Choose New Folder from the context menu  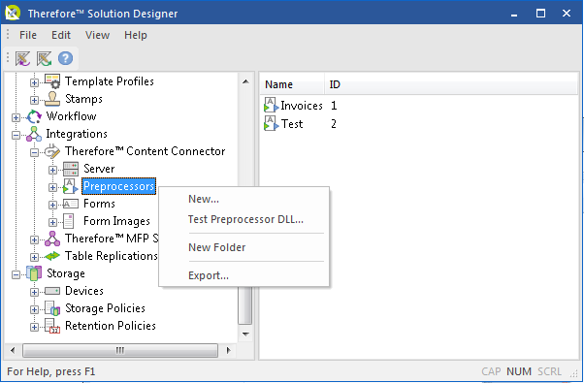click(x=243, y=247)
